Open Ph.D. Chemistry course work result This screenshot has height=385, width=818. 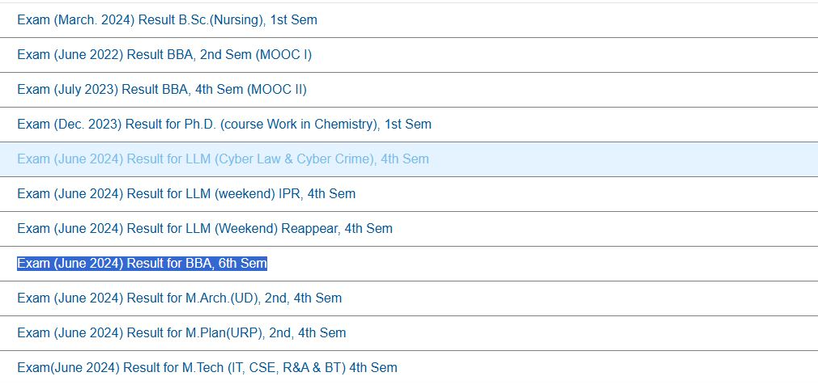point(224,124)
